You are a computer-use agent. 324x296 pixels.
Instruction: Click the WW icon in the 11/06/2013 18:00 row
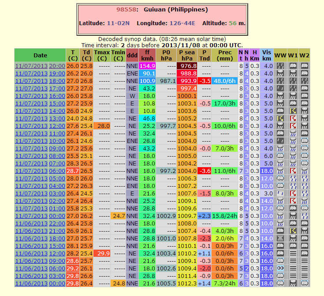tap(280, 238)
